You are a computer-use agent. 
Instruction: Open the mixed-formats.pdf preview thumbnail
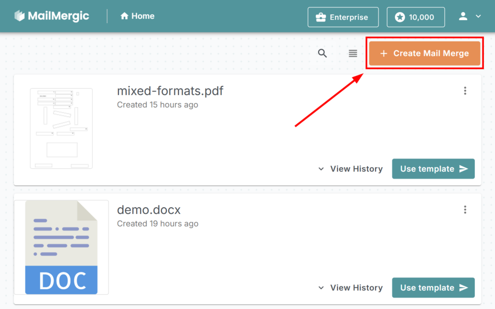[61, 128]
